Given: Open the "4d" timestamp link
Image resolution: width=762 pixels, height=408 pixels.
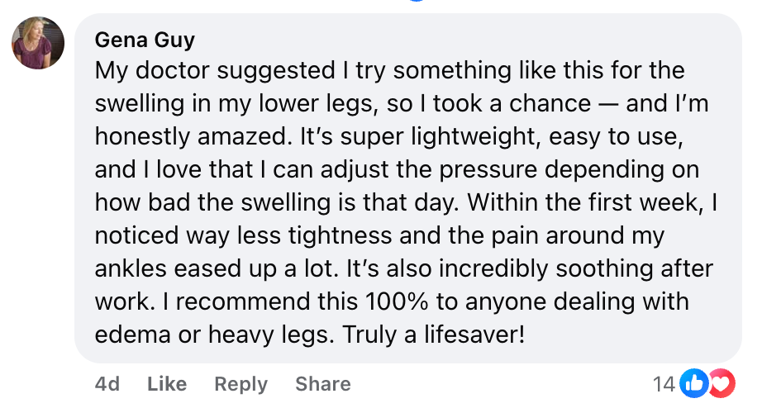Looking at the screenshot, I should (x=107, y=384).
